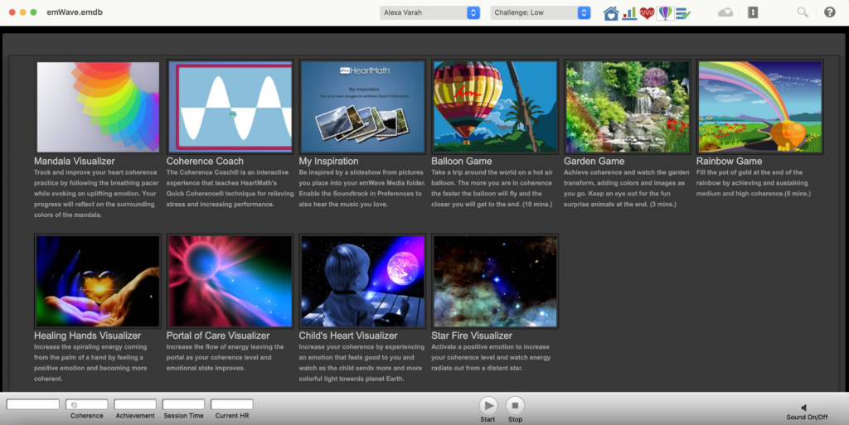849x425 pixels.
Task: Click the text "closer you will get to the end. (10 mins.)"
Action: (x=492, y=205)
